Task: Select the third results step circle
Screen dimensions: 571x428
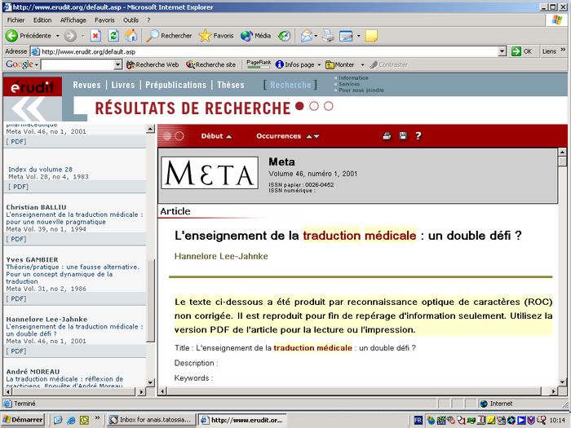Action: pyautogui.click(x=329, y=106)
